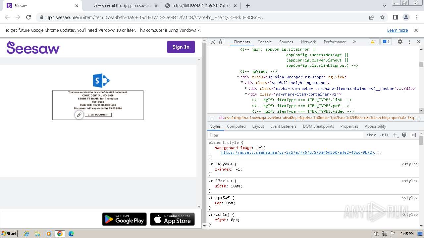Open the Download on the App Store badge
The image size is (424, 238).
click(172, 219)
